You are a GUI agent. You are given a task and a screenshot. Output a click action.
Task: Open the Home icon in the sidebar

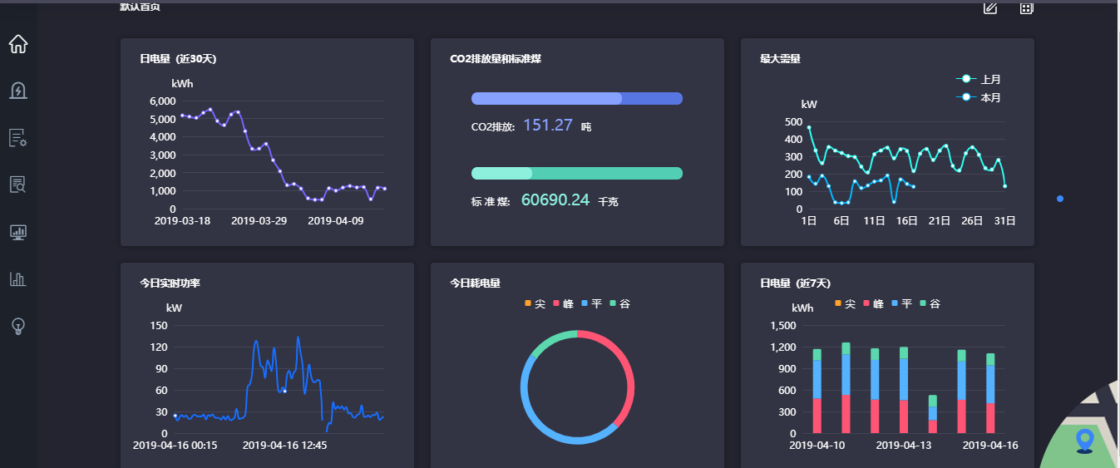pyautogui.click(x=18, y=44)
